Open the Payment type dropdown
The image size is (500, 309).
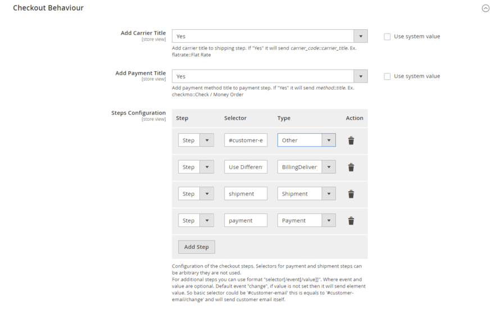pos(306,221)
